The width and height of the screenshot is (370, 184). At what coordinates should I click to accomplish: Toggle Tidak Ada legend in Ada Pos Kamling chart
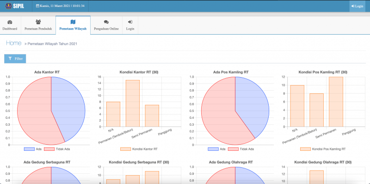(241, 149)
